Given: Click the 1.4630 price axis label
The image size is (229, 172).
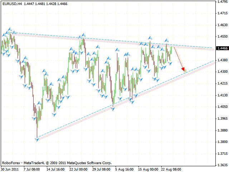Looking at the screenshot, I should 223,25.
